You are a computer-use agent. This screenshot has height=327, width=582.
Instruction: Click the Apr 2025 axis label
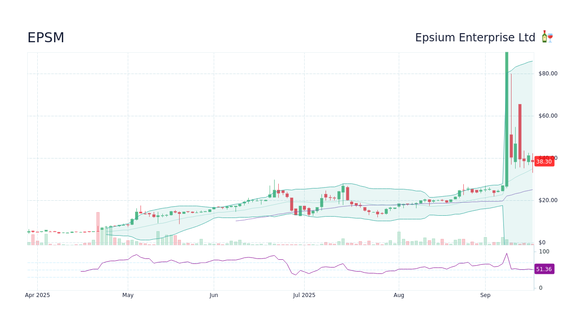38,295
